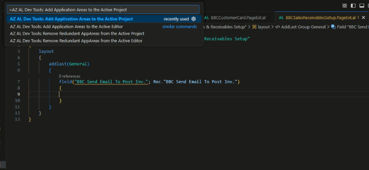Click line number 7 in the gutter

(18, 82)
